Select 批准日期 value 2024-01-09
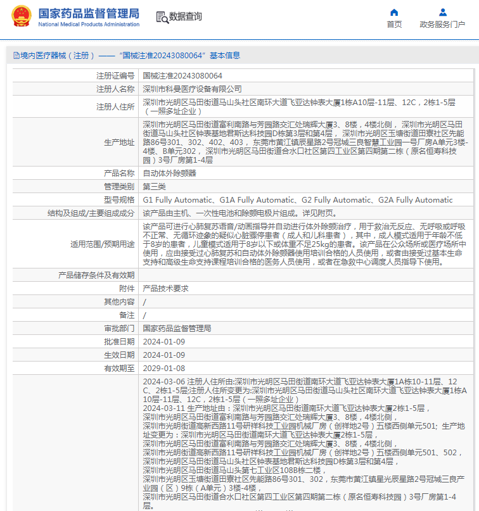Viewport: 479px width, 511px height. coord(163,341)
